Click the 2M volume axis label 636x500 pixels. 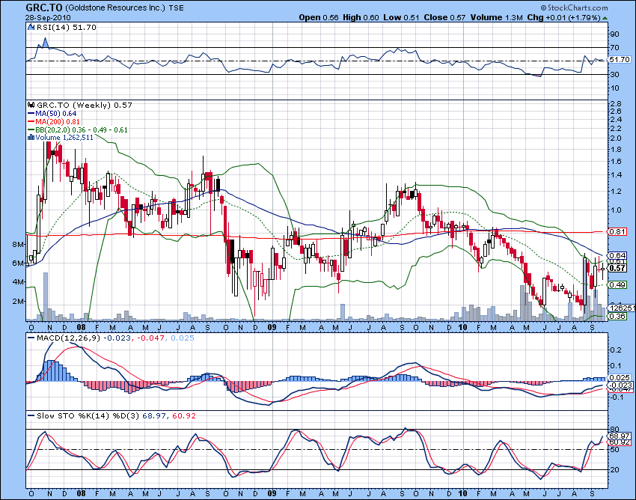click(x=18, y=301)
